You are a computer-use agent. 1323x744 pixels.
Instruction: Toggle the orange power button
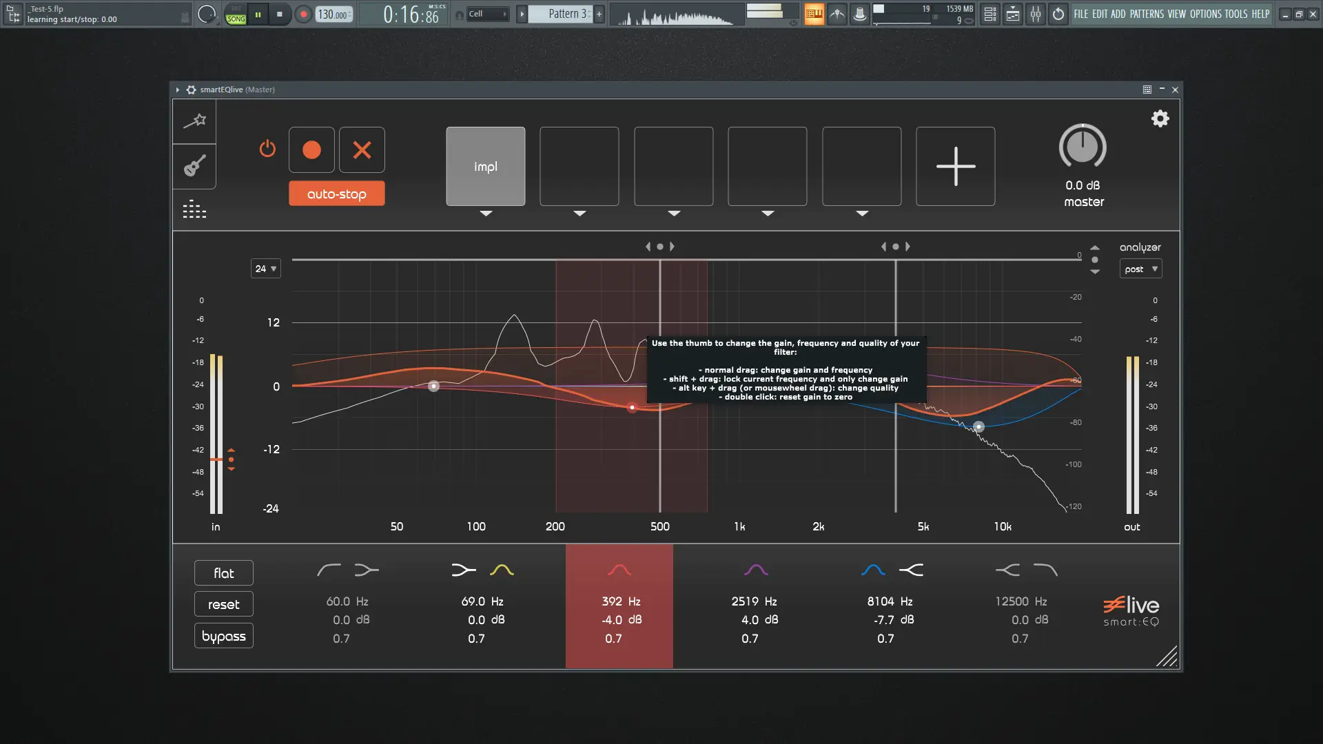pos(267,149)
